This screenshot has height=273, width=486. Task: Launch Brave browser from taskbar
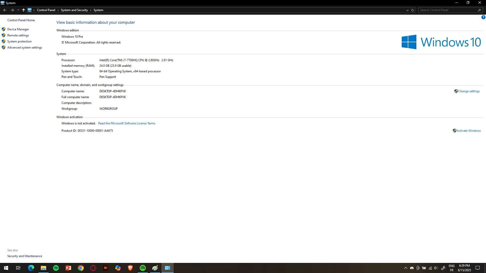(x=130, y=268)
